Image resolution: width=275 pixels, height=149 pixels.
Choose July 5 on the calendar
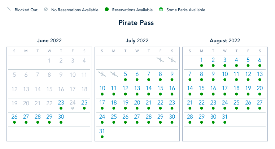[x=126, y=74]
